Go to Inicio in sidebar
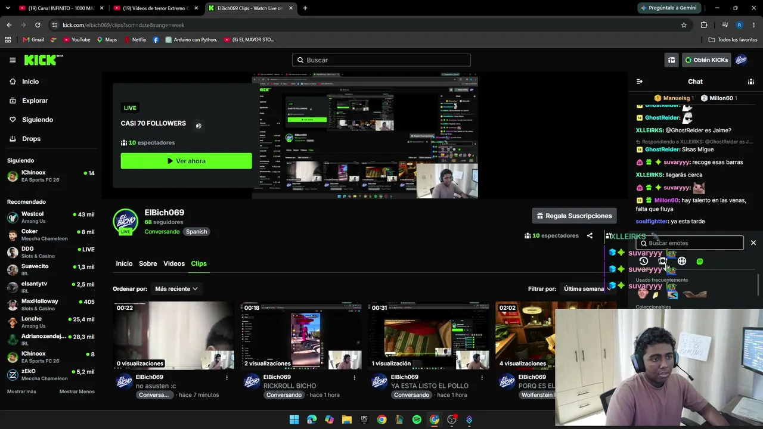 51,82
